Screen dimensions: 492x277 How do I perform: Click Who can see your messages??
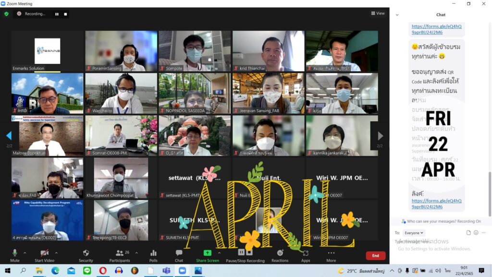click(x=431, y=221)
